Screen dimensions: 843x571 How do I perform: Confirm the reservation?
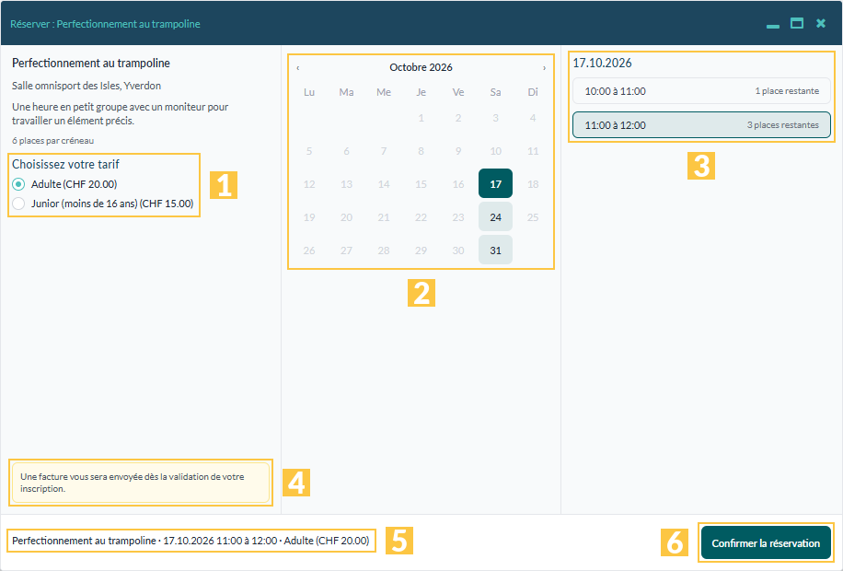pos(766,543)
